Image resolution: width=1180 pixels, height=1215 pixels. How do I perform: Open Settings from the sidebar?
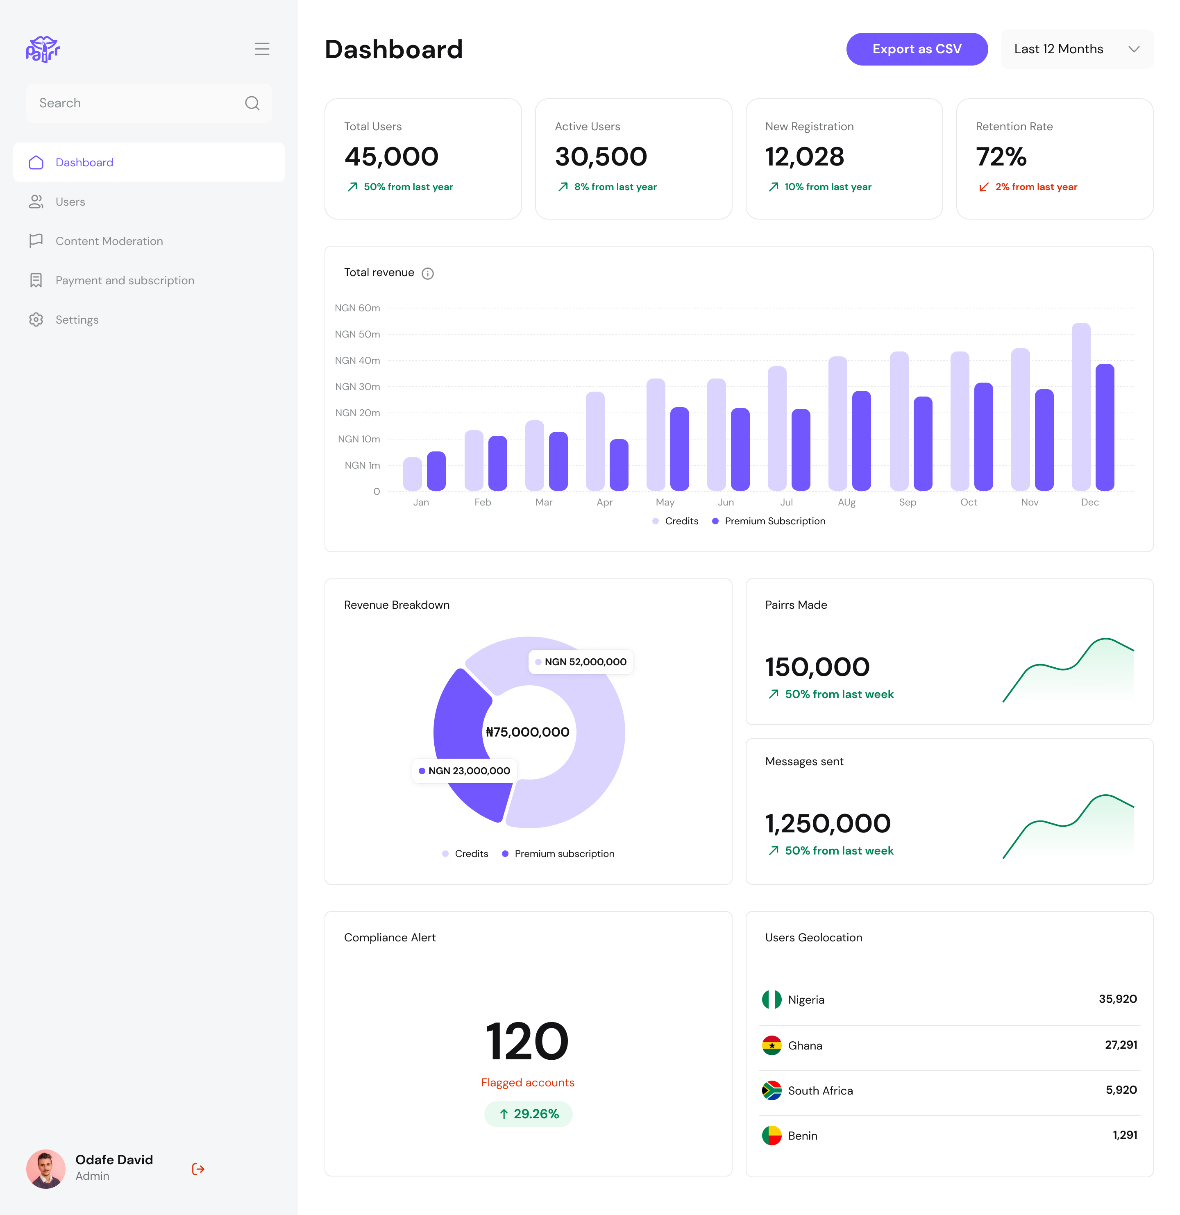click(x=149, y=319)
